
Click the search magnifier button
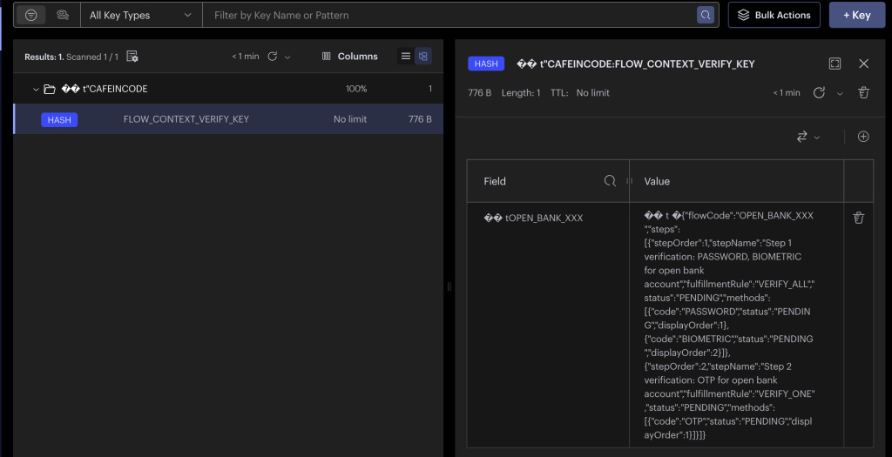pyautogui.click(x=706, y=16)
